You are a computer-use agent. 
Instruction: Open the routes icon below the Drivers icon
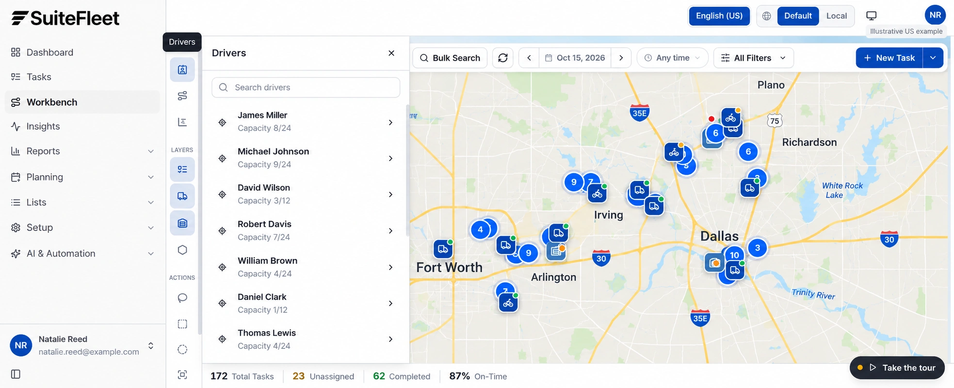click(182, 96)
